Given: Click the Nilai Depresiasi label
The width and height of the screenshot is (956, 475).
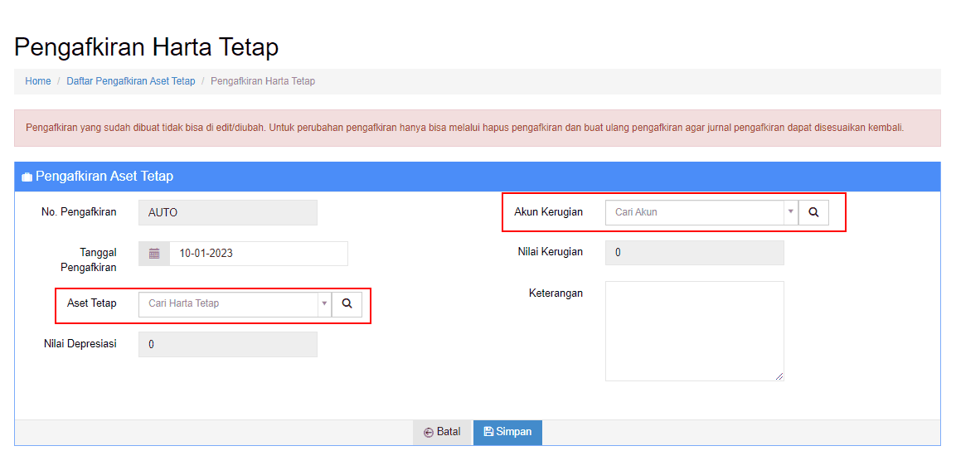Looking at the screenshot, I should (80, 343).
